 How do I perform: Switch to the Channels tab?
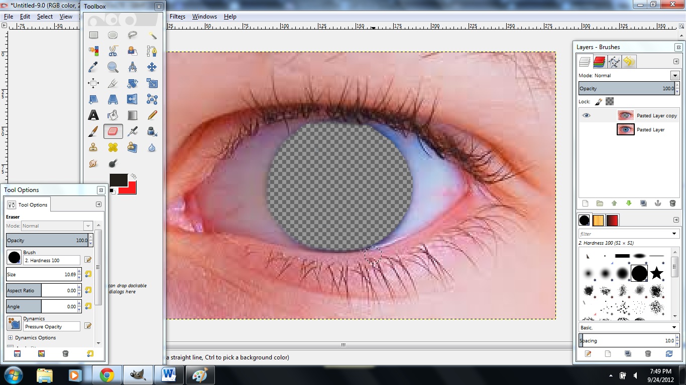point(599,62)
